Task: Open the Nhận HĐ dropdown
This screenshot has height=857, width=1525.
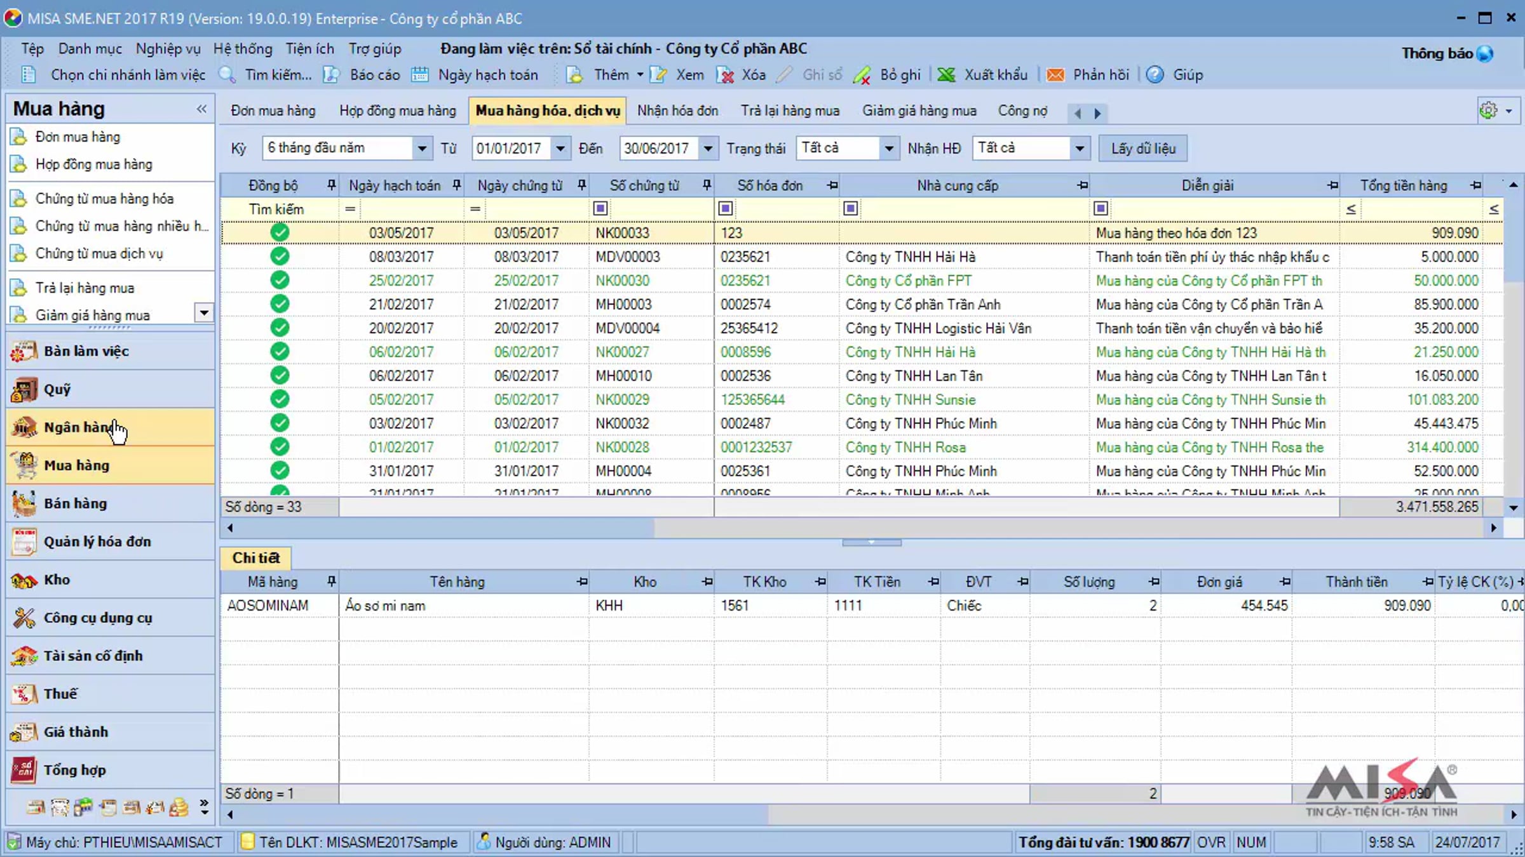Action: coord(1080,149)
